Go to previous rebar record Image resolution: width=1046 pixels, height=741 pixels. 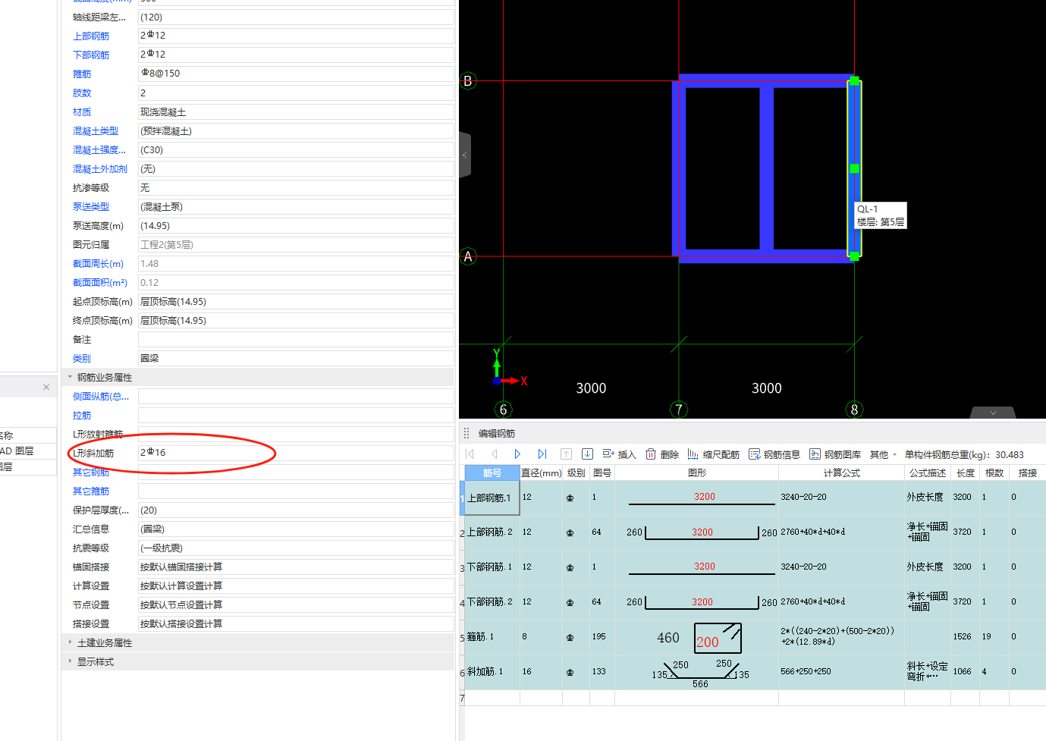[x=494, y=454]
